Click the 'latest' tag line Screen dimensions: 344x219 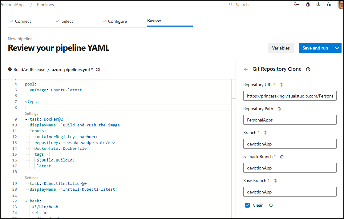(x=44, y=166)
